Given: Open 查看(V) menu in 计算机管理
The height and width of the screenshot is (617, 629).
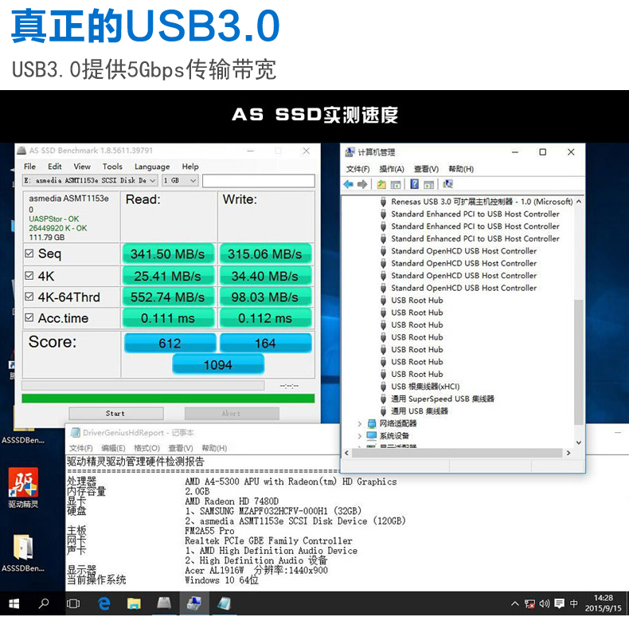Looking at the screenshot, I should (x=427, y=169).
